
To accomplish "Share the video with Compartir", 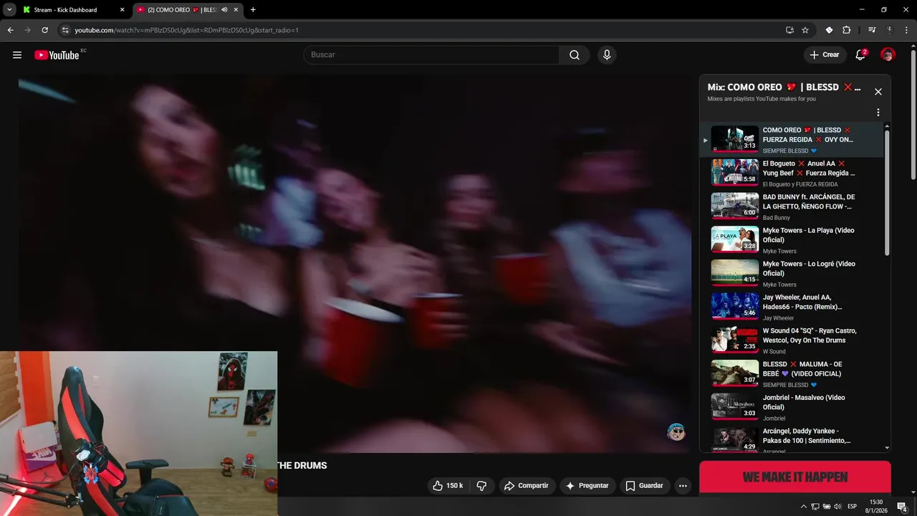I will [x=527, y=486].
